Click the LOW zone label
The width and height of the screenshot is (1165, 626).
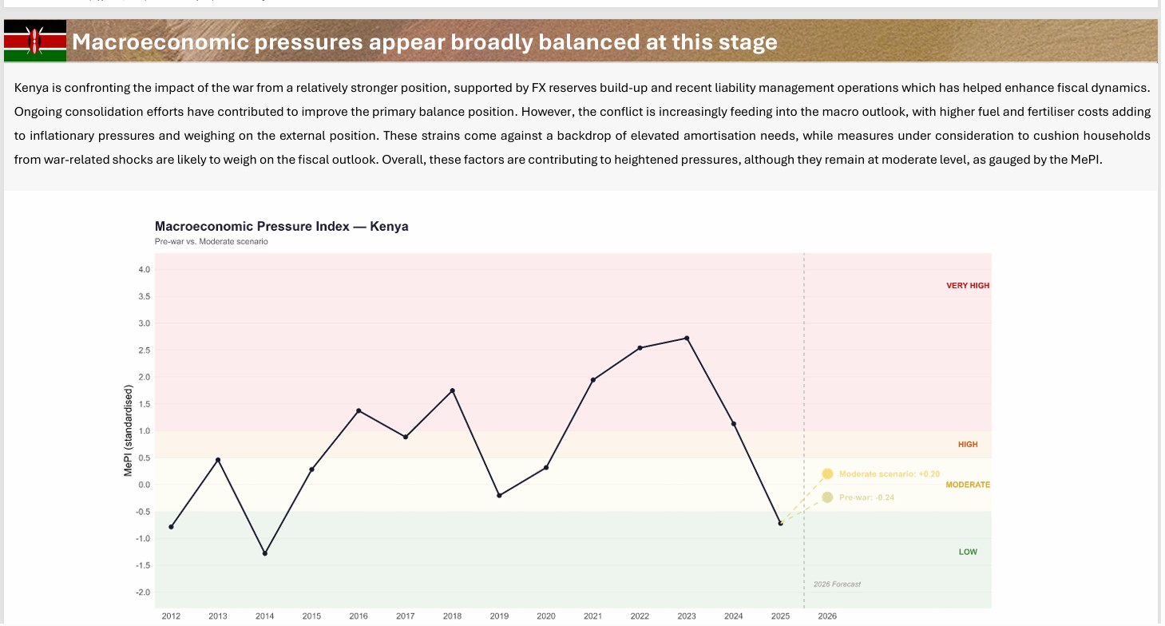click(x=968, y=553)
